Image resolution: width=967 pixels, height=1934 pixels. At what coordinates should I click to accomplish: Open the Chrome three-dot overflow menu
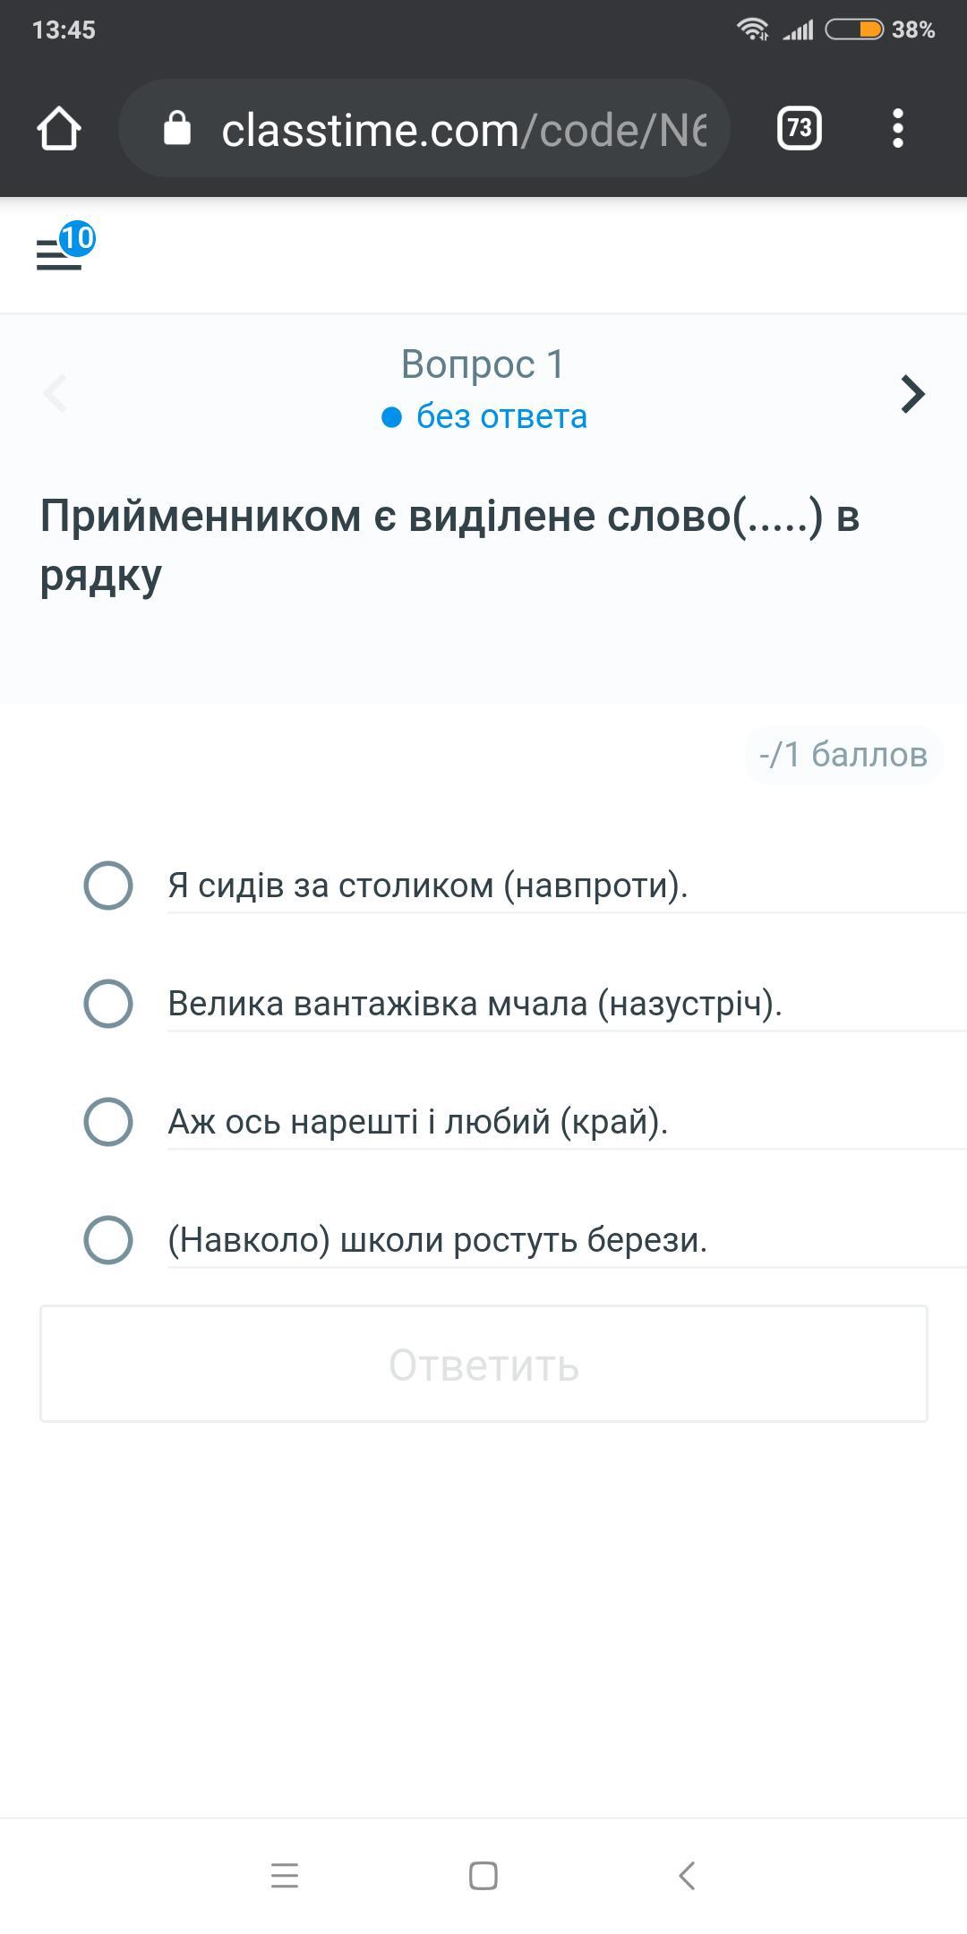pyautogui.click(x=897, y=128)
